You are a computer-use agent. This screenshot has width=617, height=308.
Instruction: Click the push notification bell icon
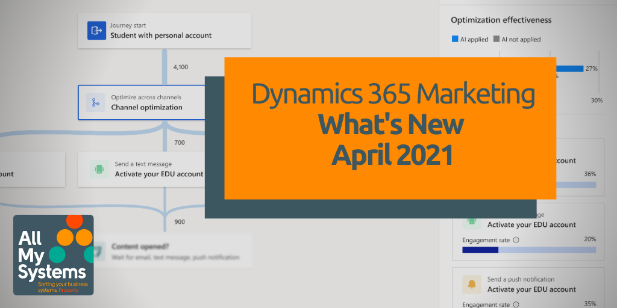tap(472, 285)
